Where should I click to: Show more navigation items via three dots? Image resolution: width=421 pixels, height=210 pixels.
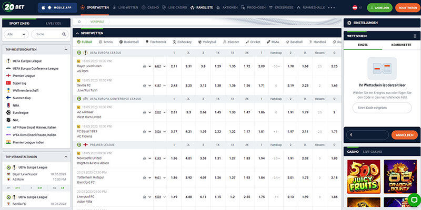tap(332, 8)
